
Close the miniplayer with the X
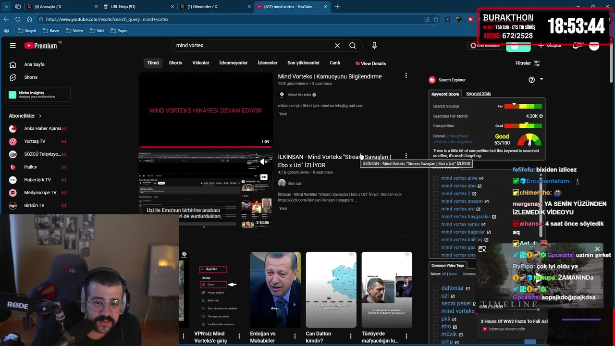tap(597, 249)
